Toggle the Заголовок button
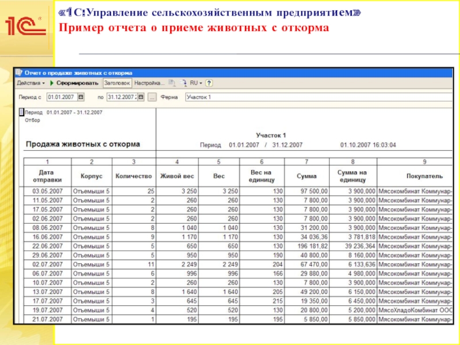Screen dimensions: 460x345 (x=117, y=83)
